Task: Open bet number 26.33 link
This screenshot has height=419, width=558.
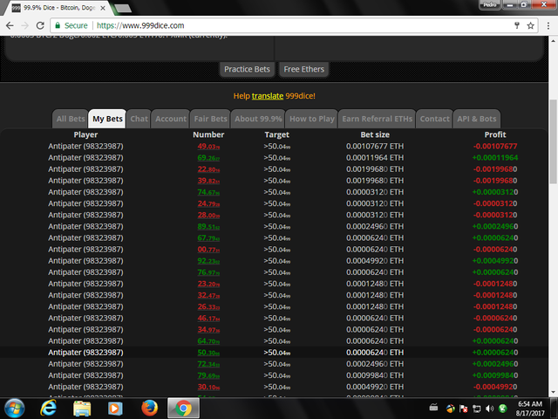Action: click(x=208, y=306)
